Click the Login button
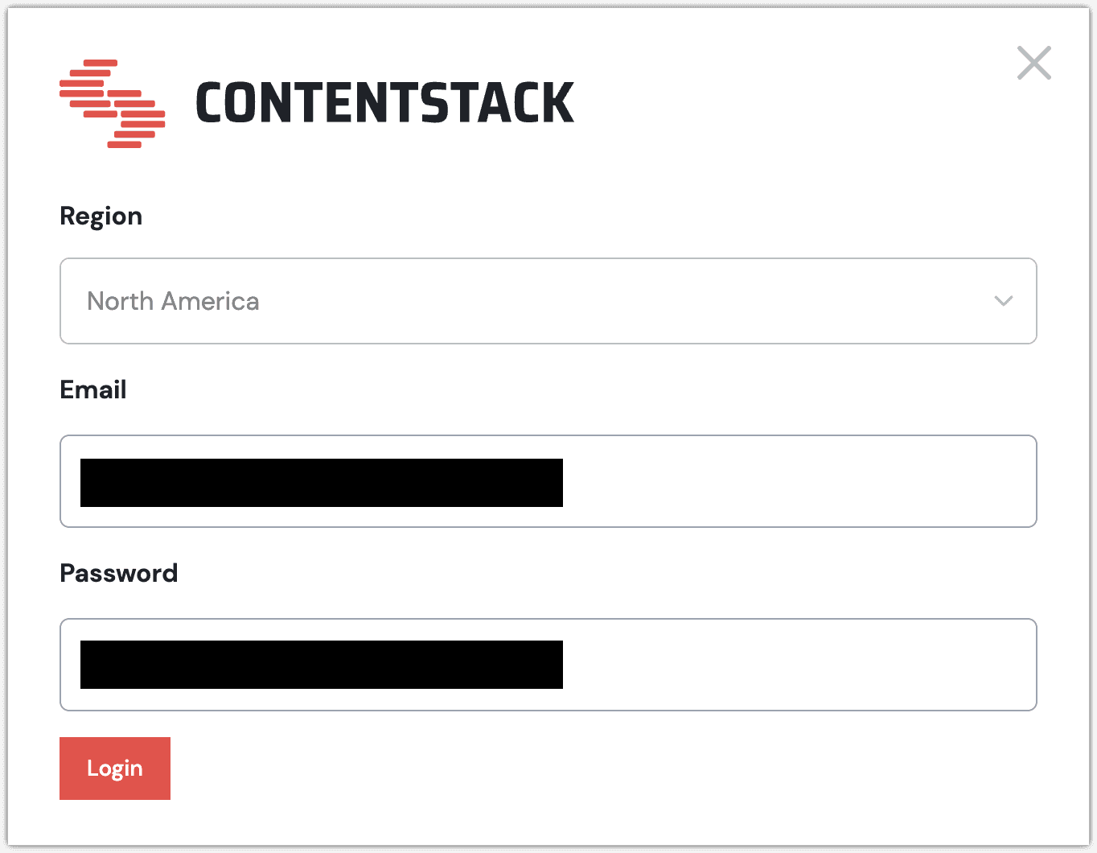 pos(114,768)
